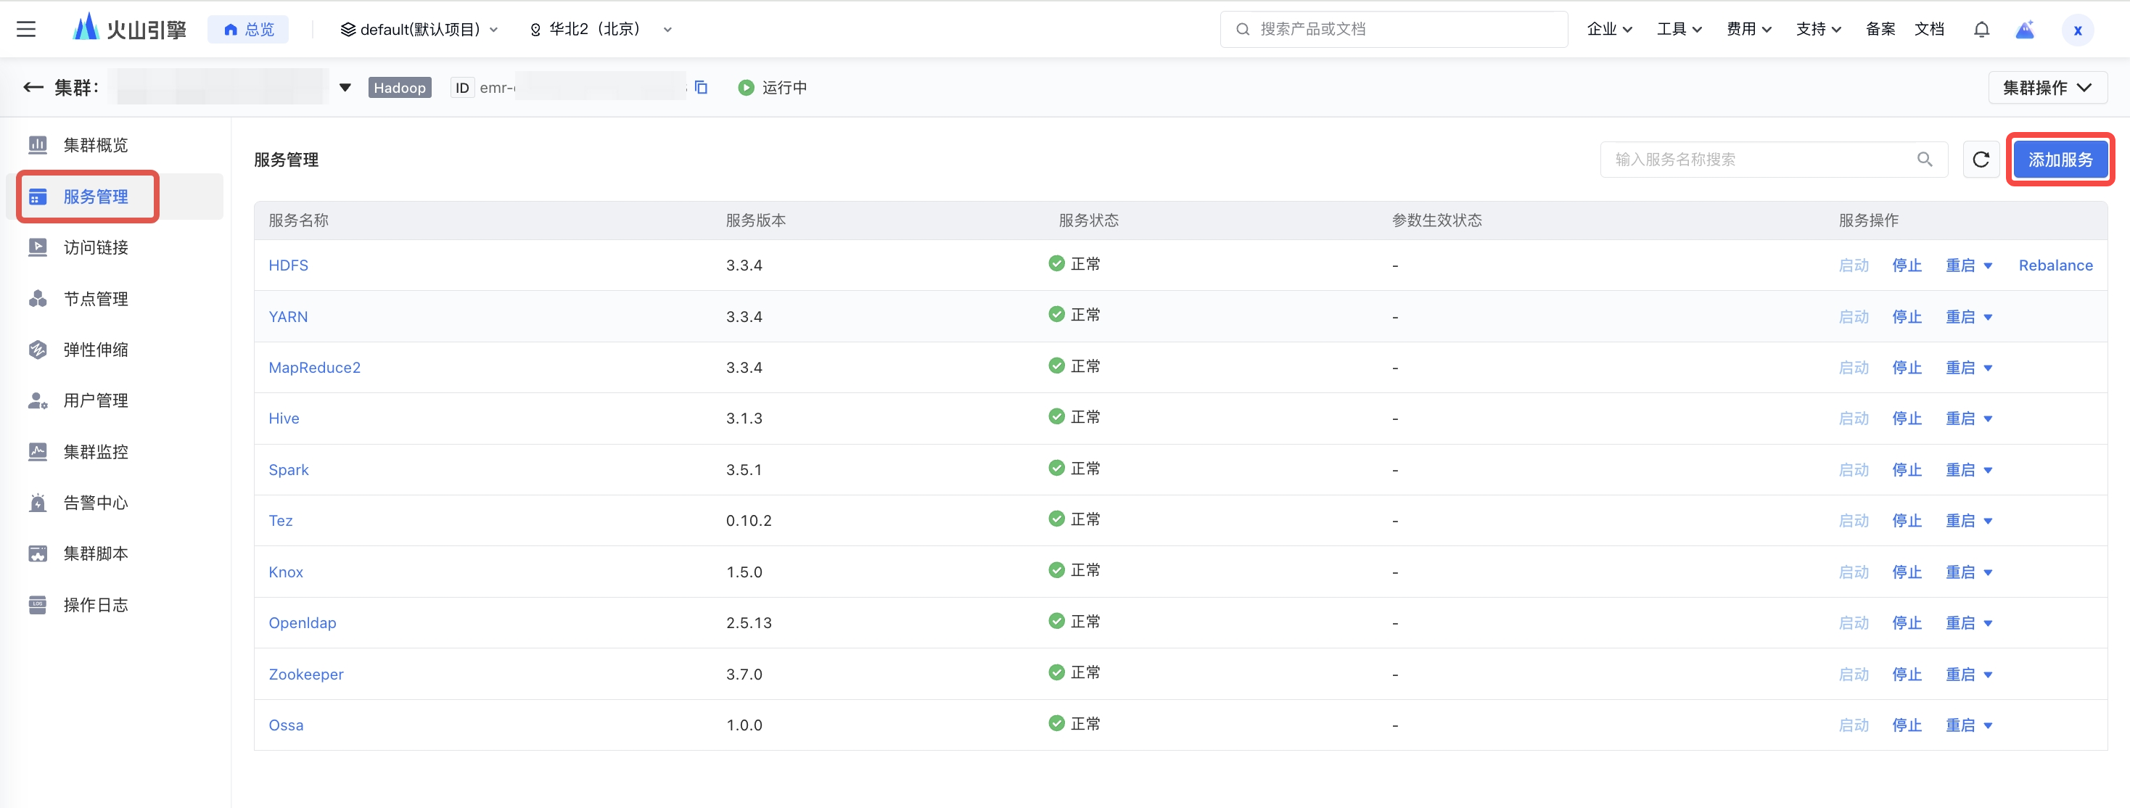Click the 添加服务 button

pyautogui.click(x=2060, y=160)
